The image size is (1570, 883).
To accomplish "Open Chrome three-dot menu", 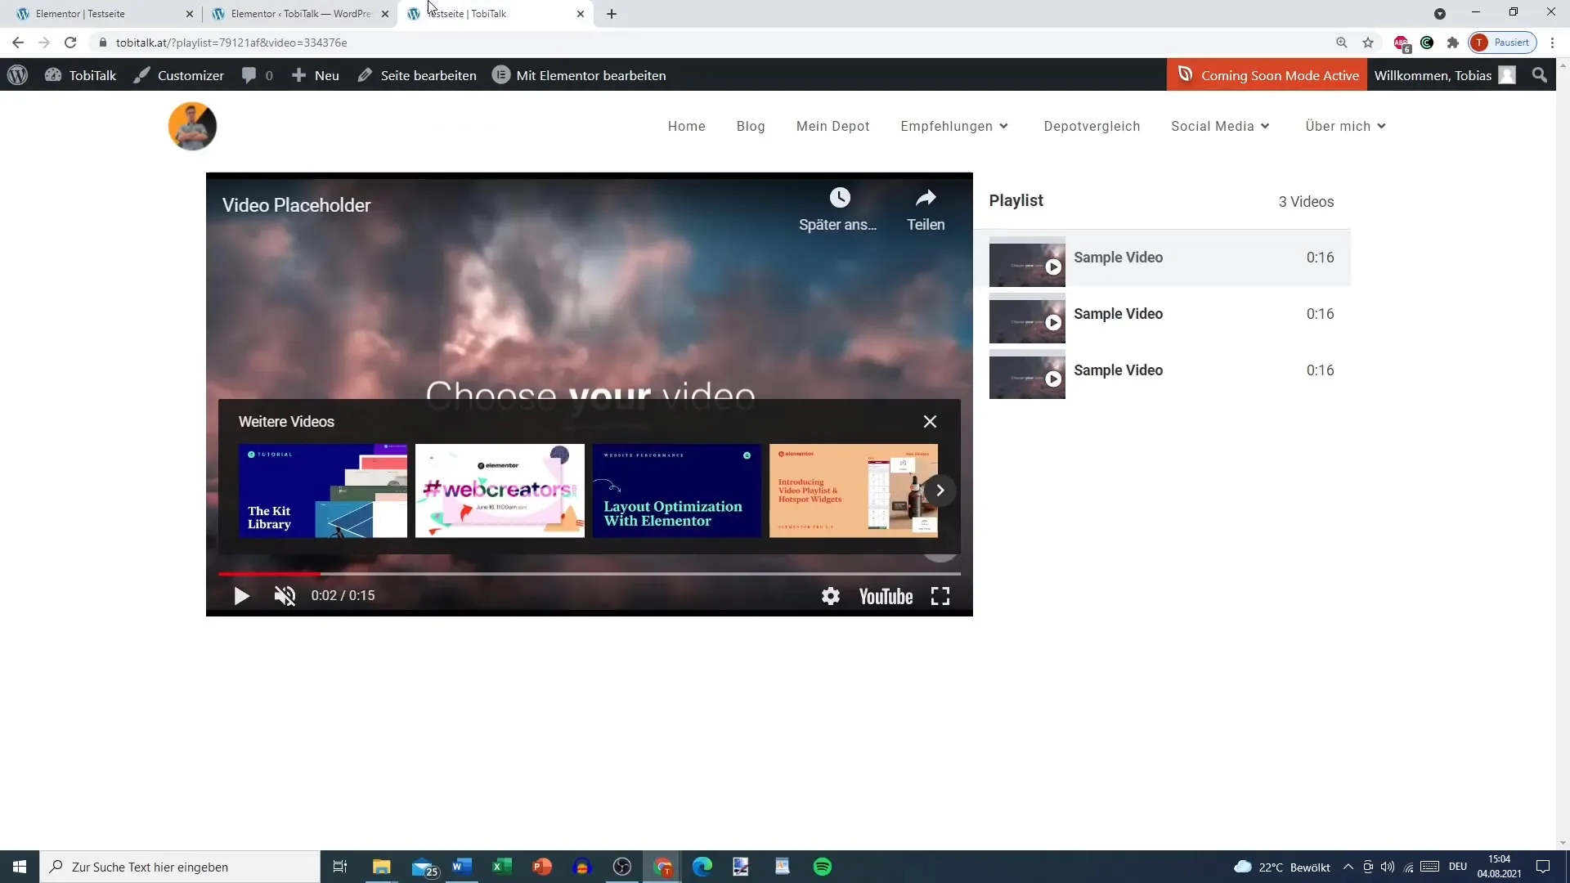I will 1552,43.
